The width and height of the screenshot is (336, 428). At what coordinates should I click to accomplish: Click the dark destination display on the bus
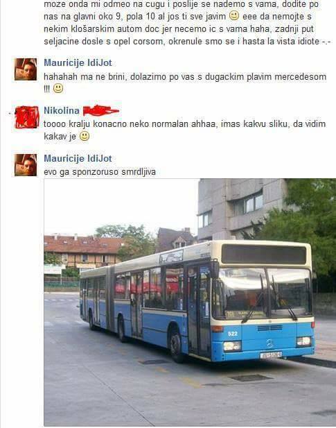264,255
